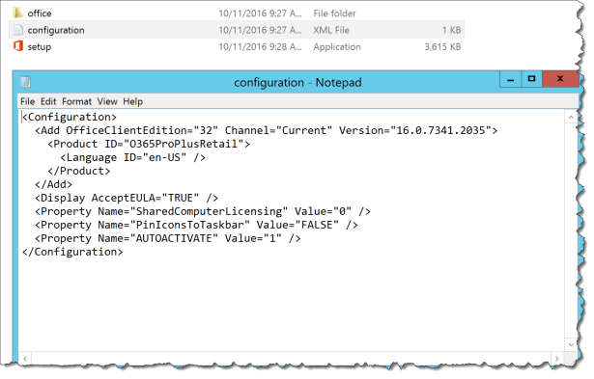Open the Format menu in Notepad
Viewport: 594px width, 379px height.
[76, 101]
